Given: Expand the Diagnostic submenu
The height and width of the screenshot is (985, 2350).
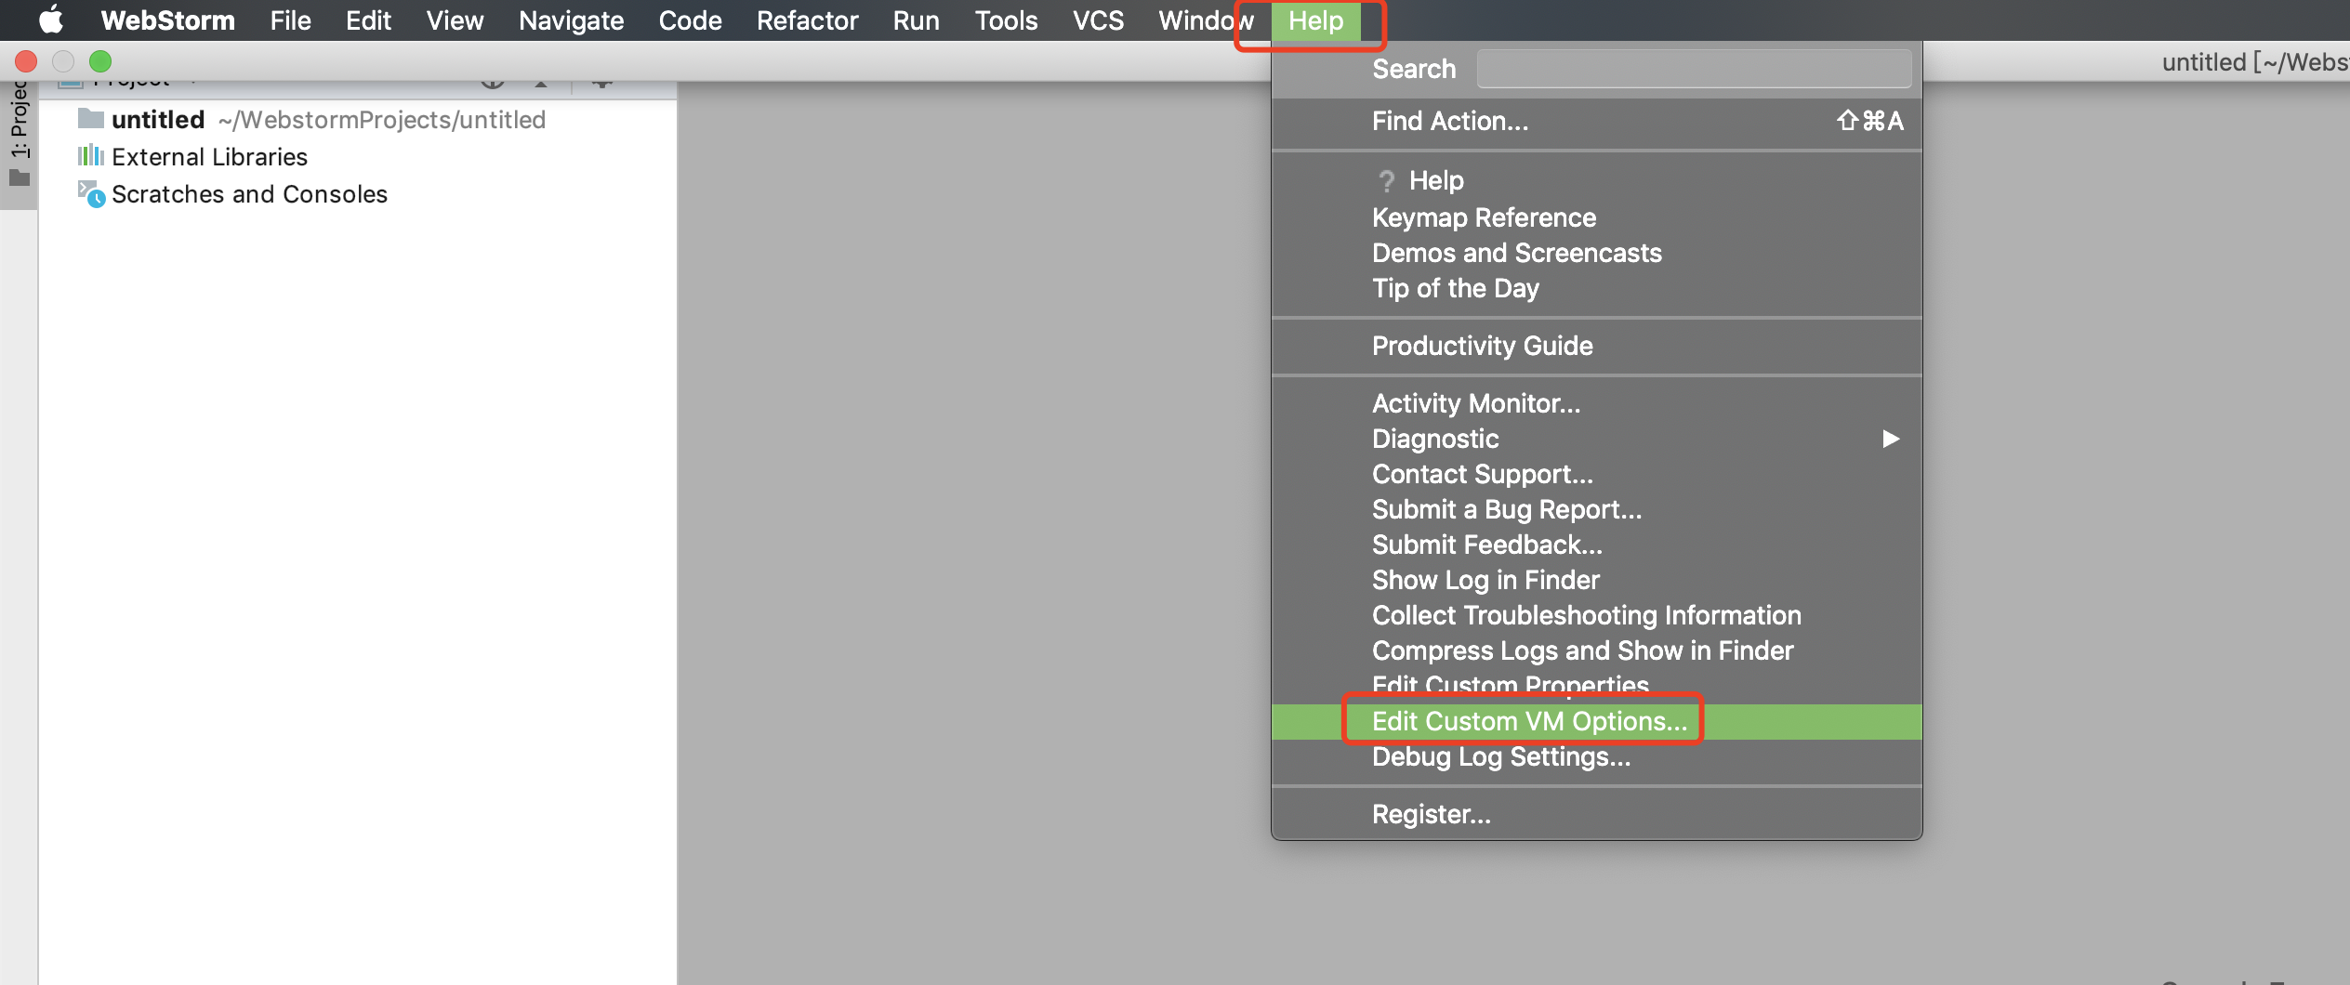Looking at the screenshot, I should pyautogui.click(x=1596, y=439).
